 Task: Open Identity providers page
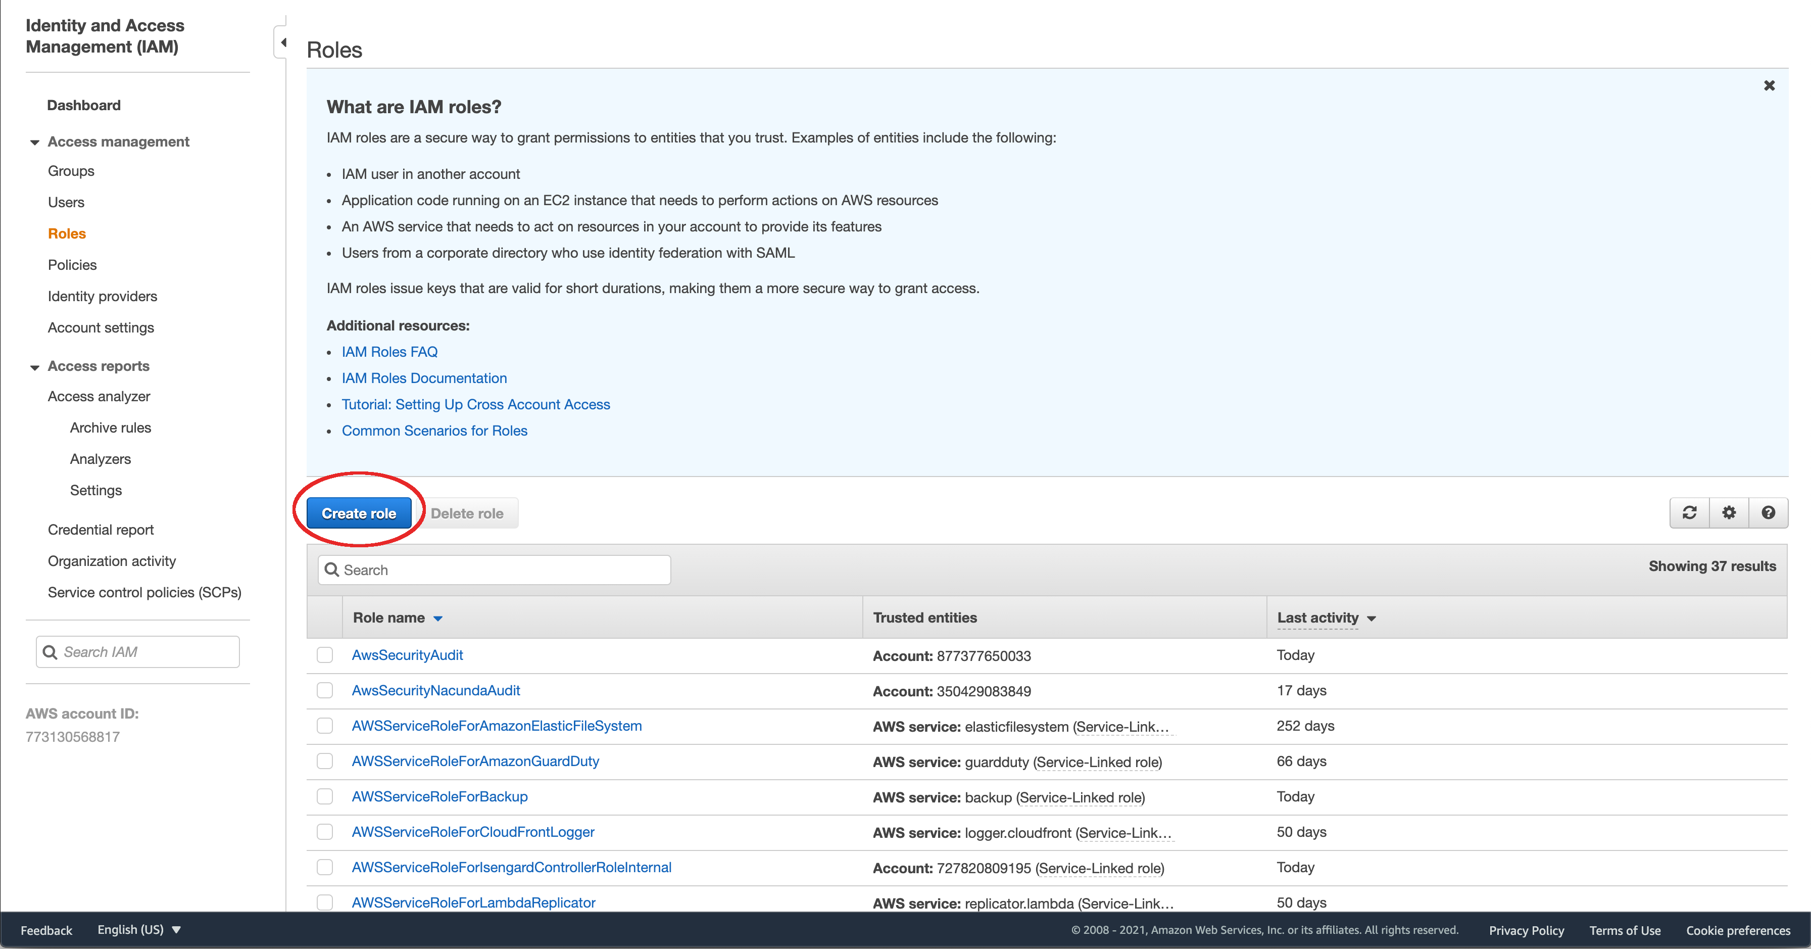(x=103, y=296)
